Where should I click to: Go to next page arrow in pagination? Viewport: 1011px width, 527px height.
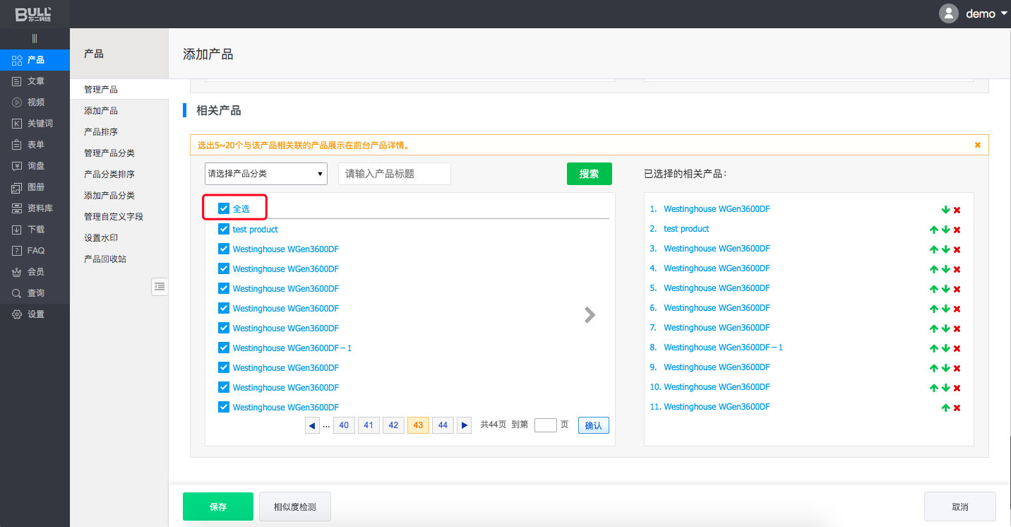464,425
